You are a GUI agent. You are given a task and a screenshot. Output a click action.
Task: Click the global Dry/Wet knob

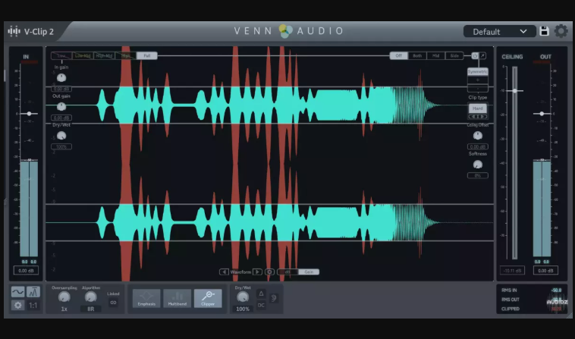click(x=243, y=297)
